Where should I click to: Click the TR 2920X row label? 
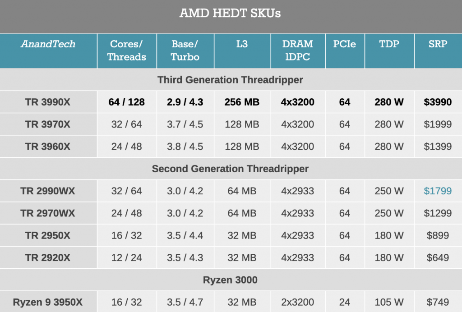click(48, 258)
